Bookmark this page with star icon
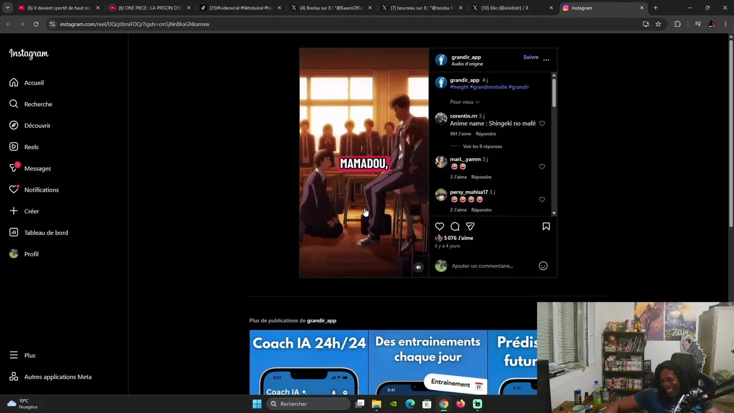 [658, 24]
